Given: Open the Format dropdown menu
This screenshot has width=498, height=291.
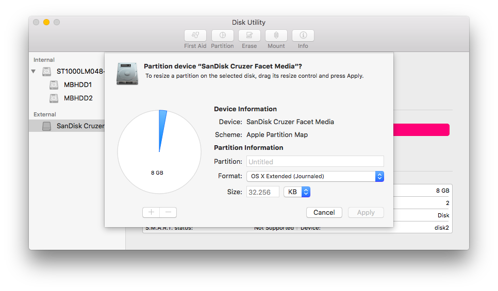Looking at the screenshot, I should [315, 176].
